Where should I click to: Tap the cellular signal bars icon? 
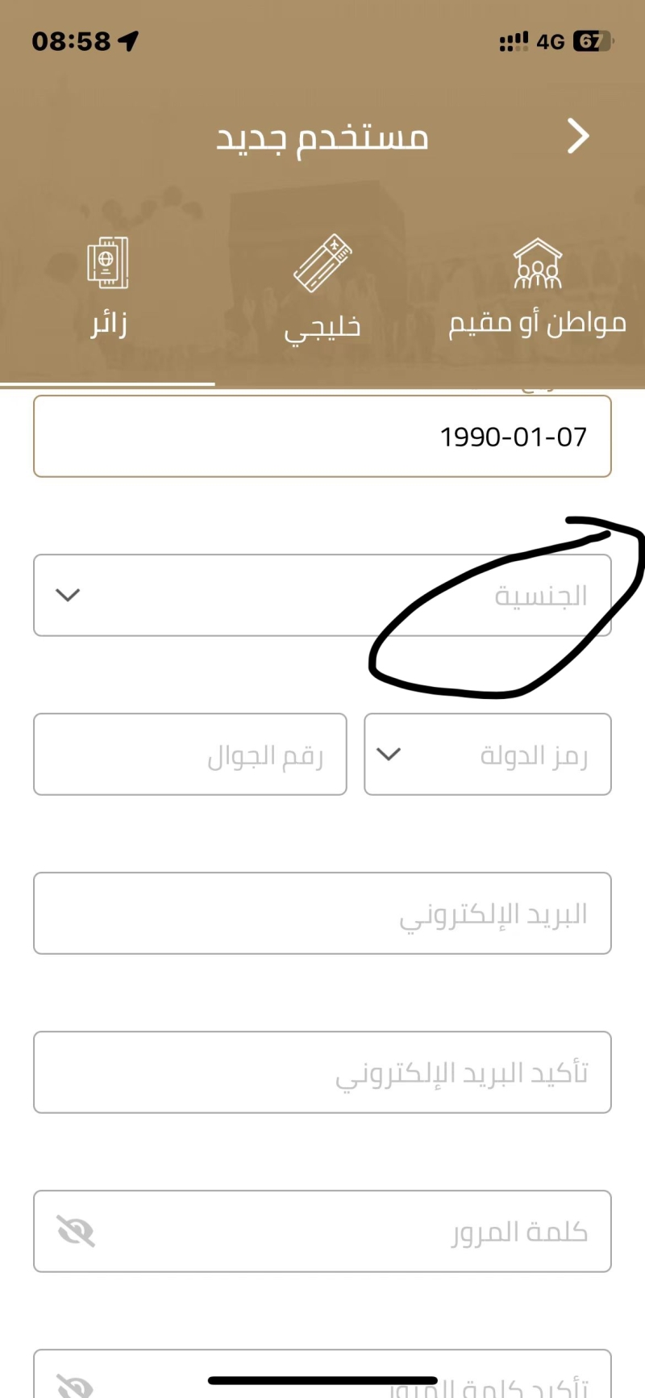tap(514, 41)
